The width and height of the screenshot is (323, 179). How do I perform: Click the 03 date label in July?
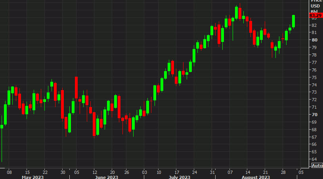[144, 172]
